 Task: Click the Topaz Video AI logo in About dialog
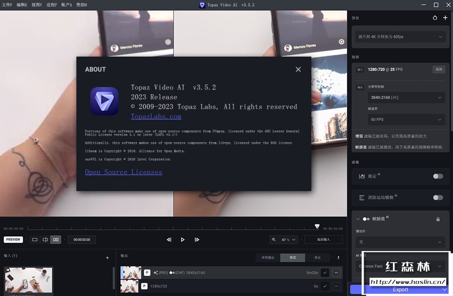[x=104, y=101]
